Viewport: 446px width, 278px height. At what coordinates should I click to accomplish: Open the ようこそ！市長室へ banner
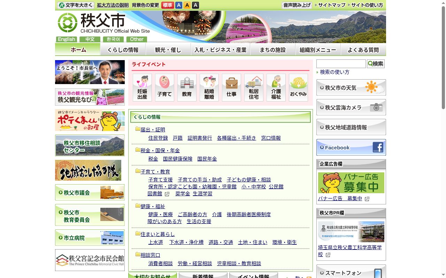[x=90, y=72]
